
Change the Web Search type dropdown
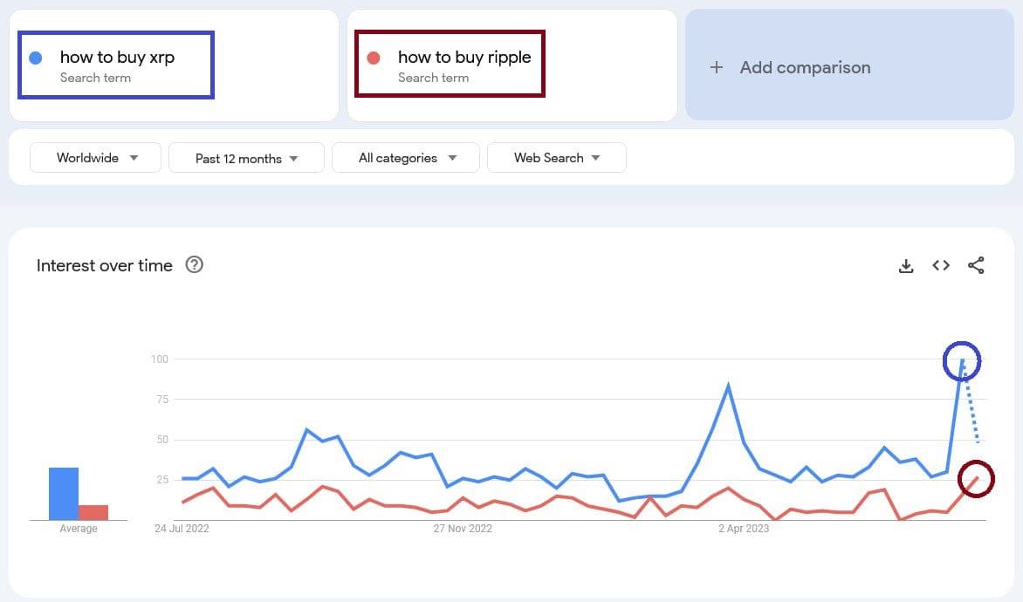click(x=557, y=158)
